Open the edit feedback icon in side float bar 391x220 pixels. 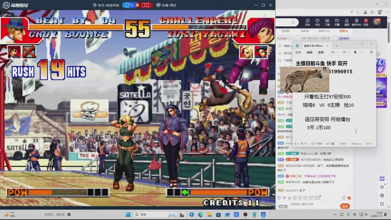pos(382,203)
